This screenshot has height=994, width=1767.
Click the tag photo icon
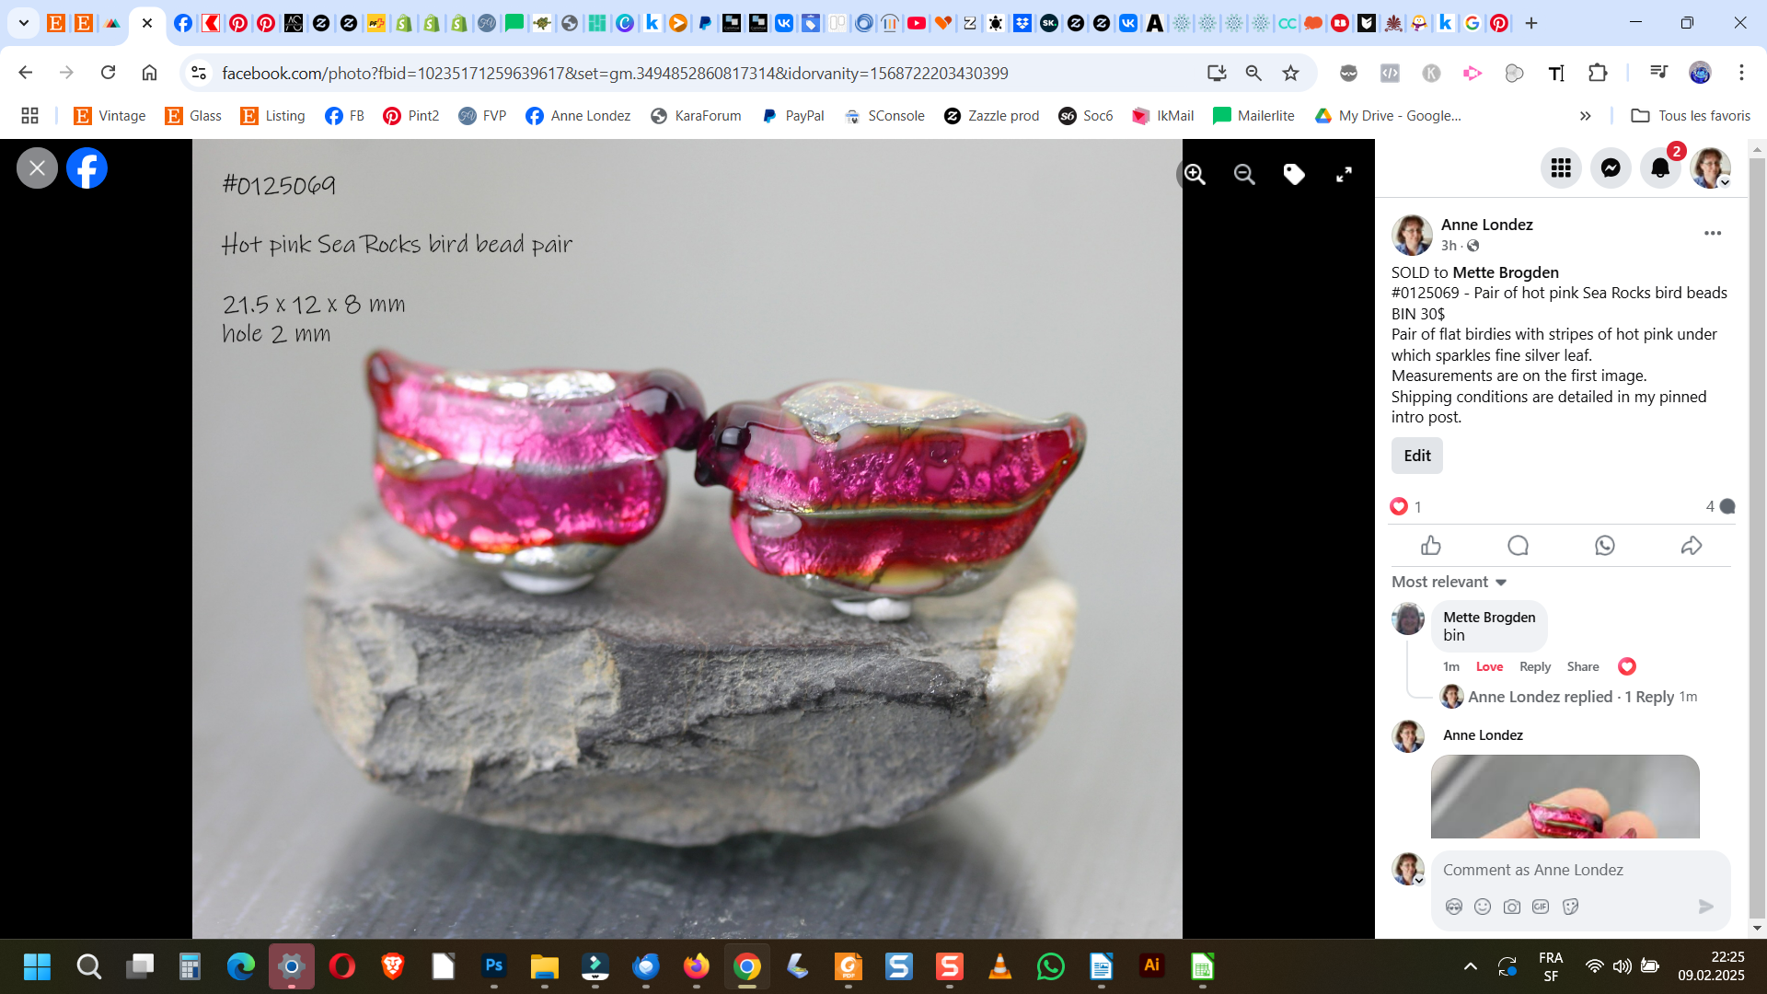click(x=1294, y=174)
